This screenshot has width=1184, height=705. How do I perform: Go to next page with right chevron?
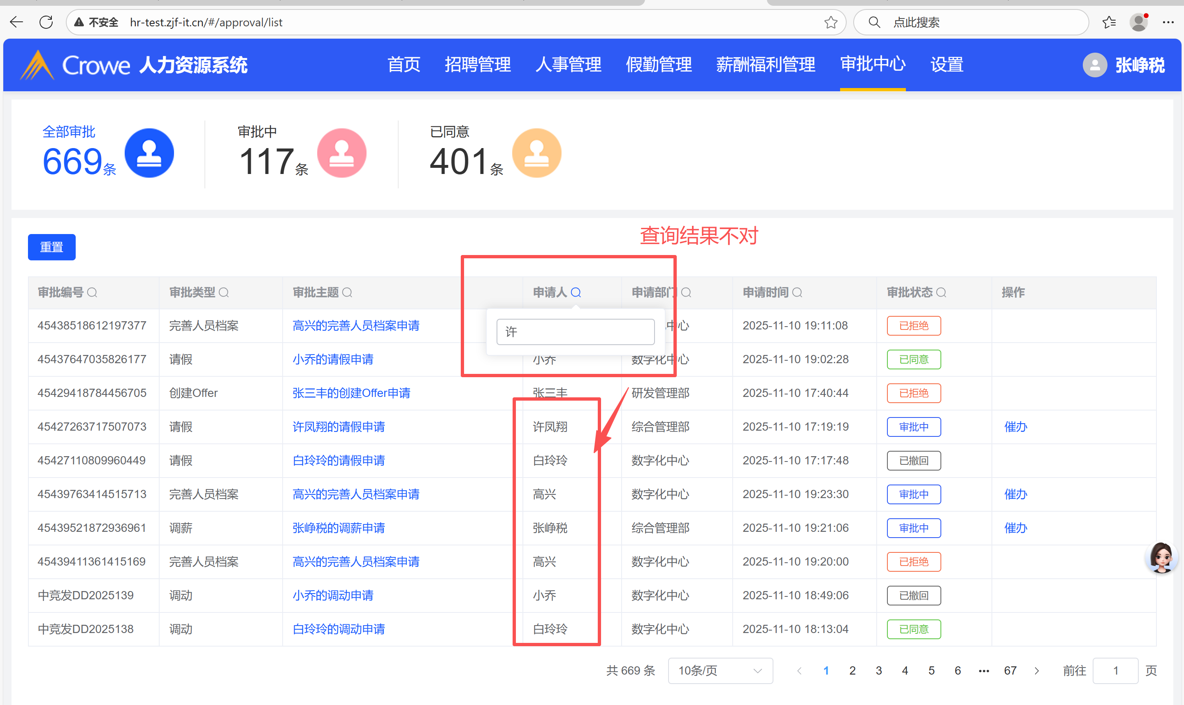click(x=1037, y=670)
